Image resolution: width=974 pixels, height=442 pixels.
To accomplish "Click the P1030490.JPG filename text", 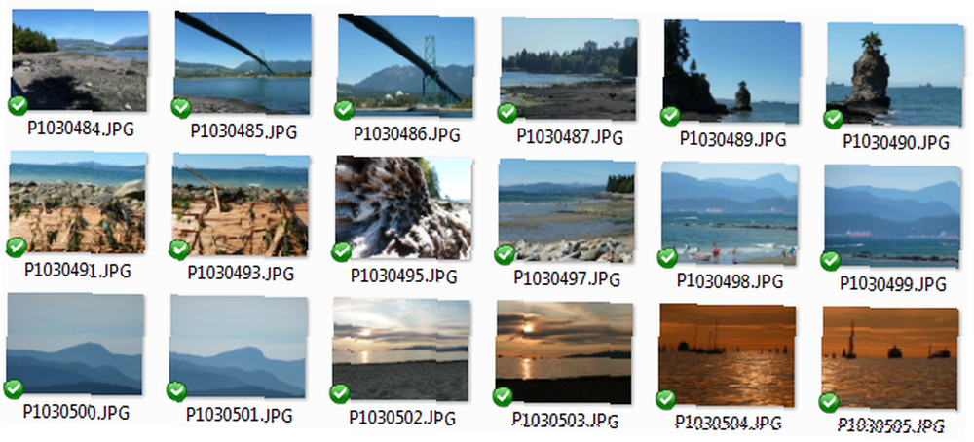I will 896,142.
